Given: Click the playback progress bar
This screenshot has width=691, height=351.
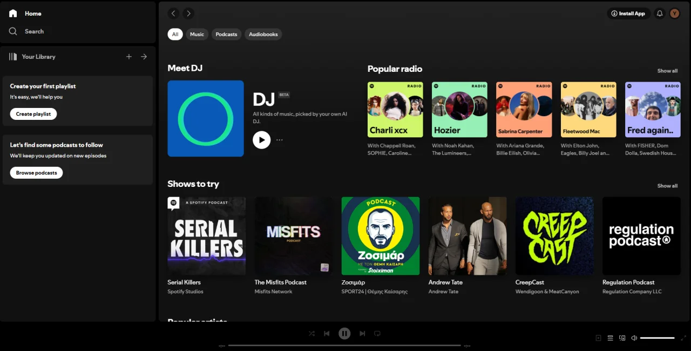Looking at the screenshot, I should point(344,345).
